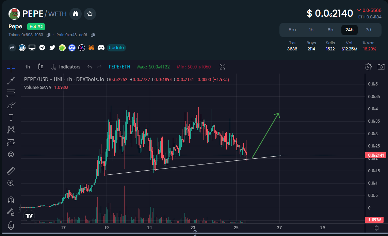Add token via MetaMask fox icon
The width and height of the screenshot is (388, 236).
click(91, 48)
